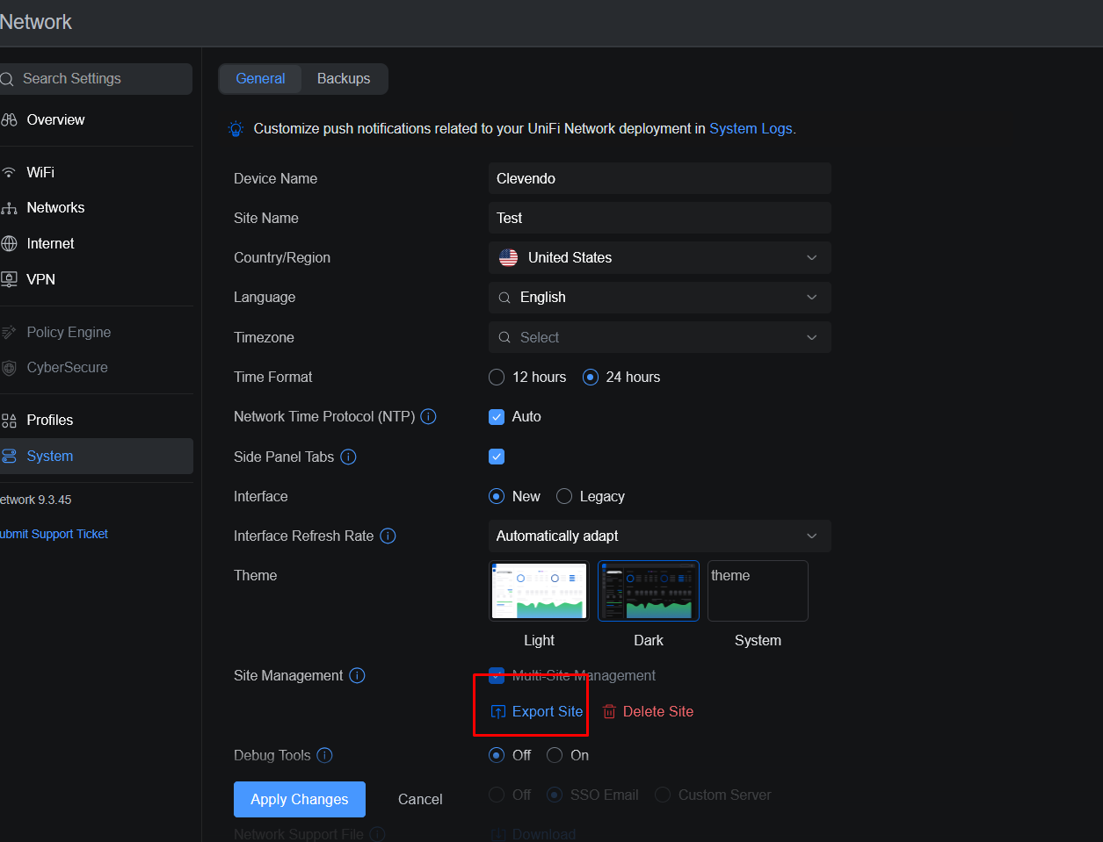The image size is (1103, 842).
Task: Click the Site Name input field
Action: (660, 218)
